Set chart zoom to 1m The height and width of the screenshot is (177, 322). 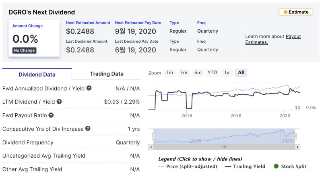point(169,73)
